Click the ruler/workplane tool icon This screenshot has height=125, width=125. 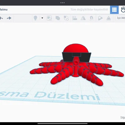pyautogui.click(x=109, y=18)
